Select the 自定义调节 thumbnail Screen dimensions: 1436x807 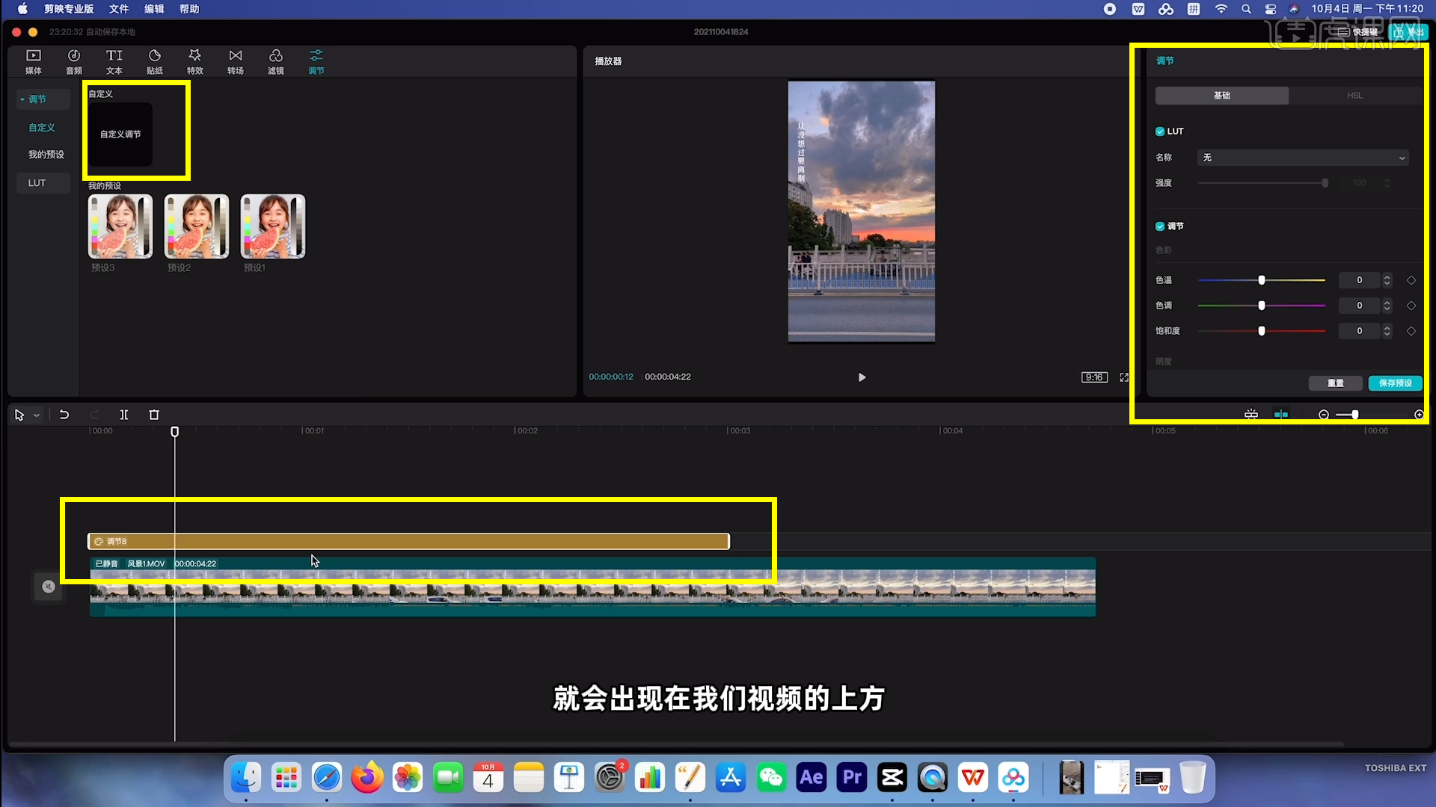tap(120, 134)
